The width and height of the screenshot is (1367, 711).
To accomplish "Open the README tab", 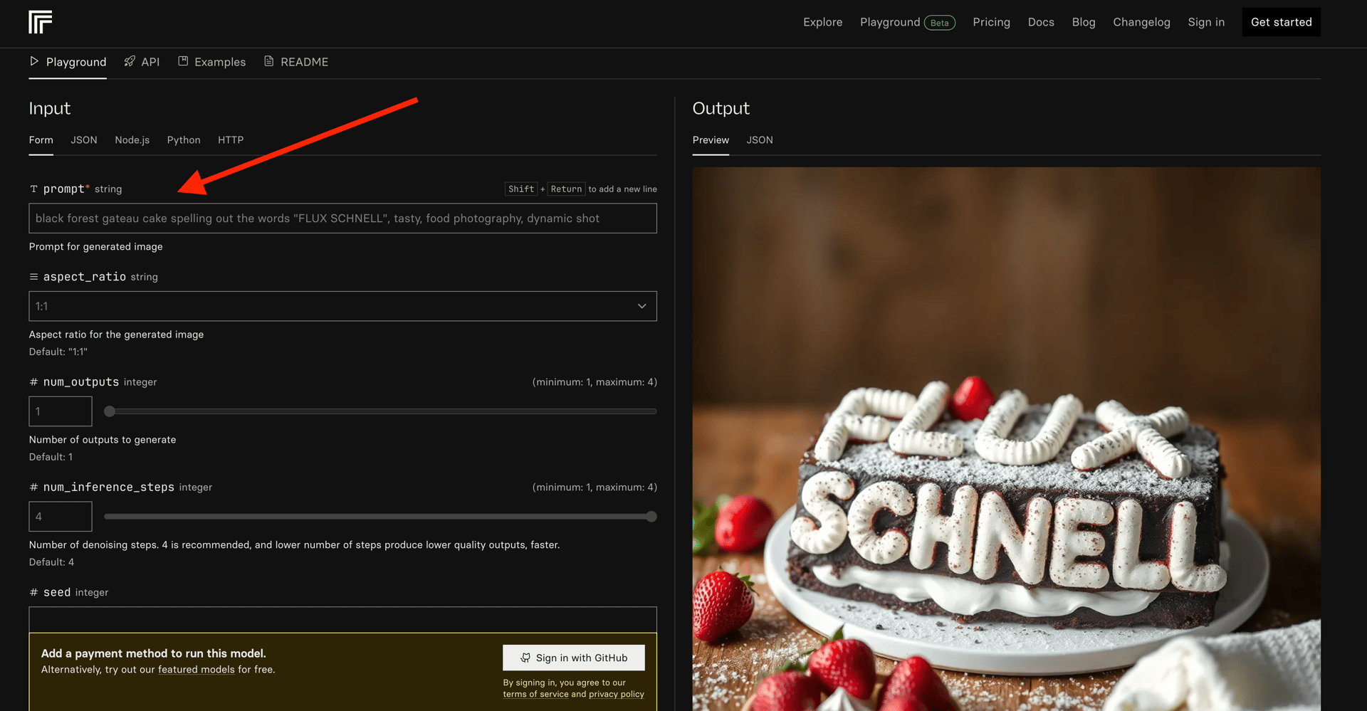I will click(296, 62).
